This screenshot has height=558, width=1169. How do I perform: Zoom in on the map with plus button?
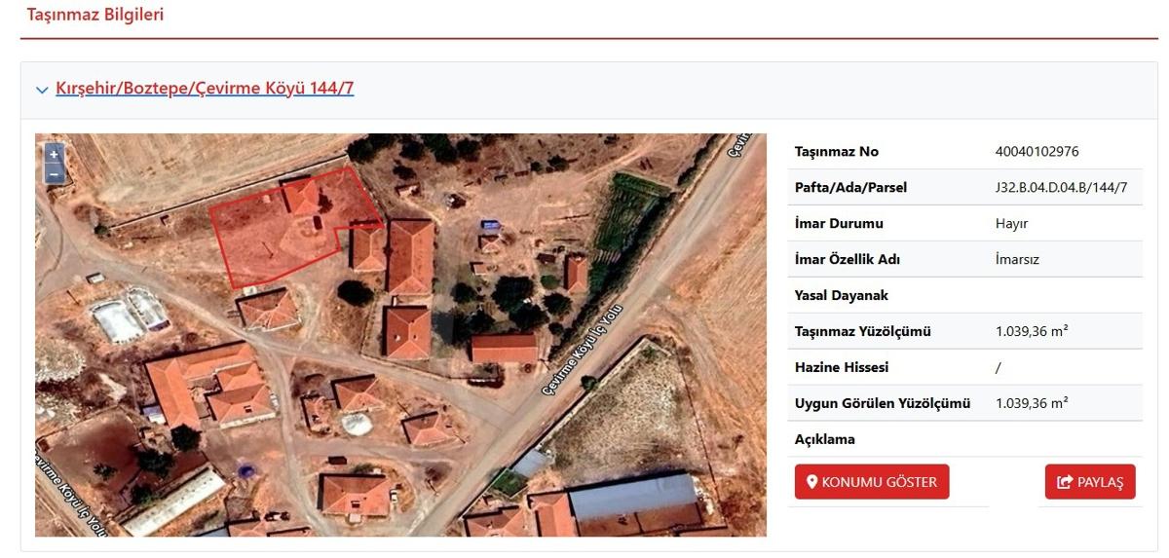click(54, 154)
